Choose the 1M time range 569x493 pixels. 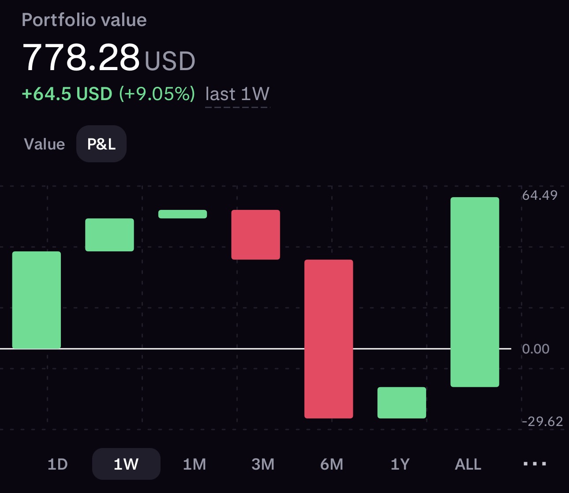coord(195,464)
